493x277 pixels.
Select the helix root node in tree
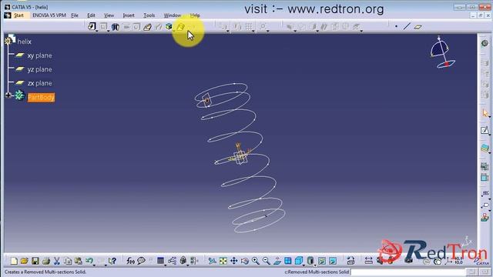24,42
